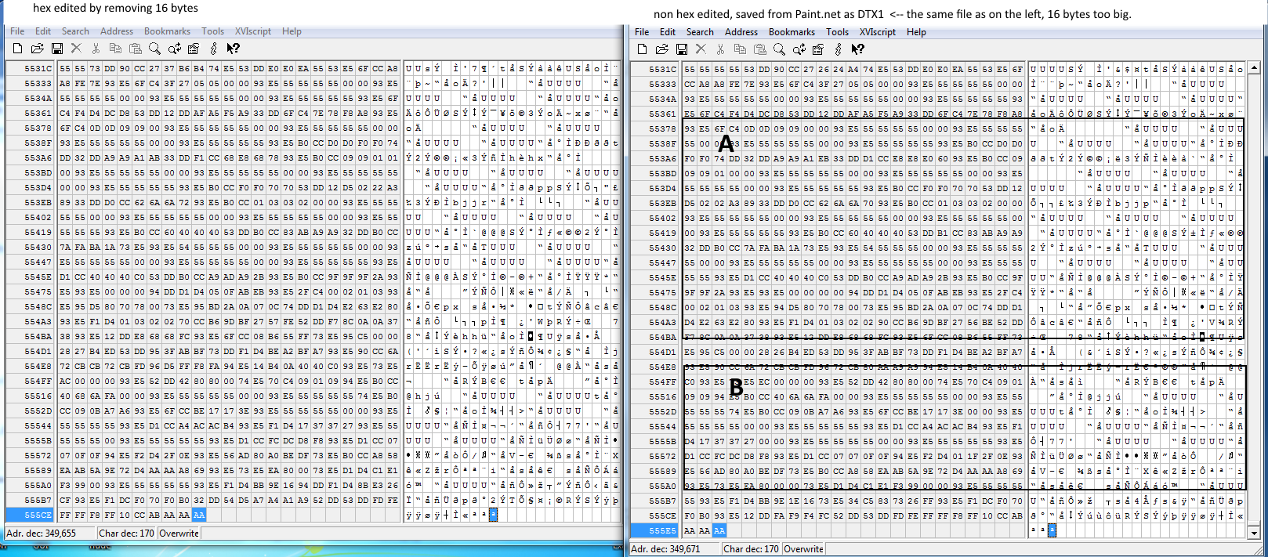Save the file in the left hex editor

pos(56,49)
